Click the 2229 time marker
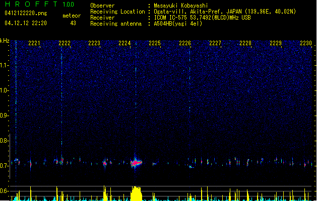The height and width of the screenshot is (201, 317). 276,43
